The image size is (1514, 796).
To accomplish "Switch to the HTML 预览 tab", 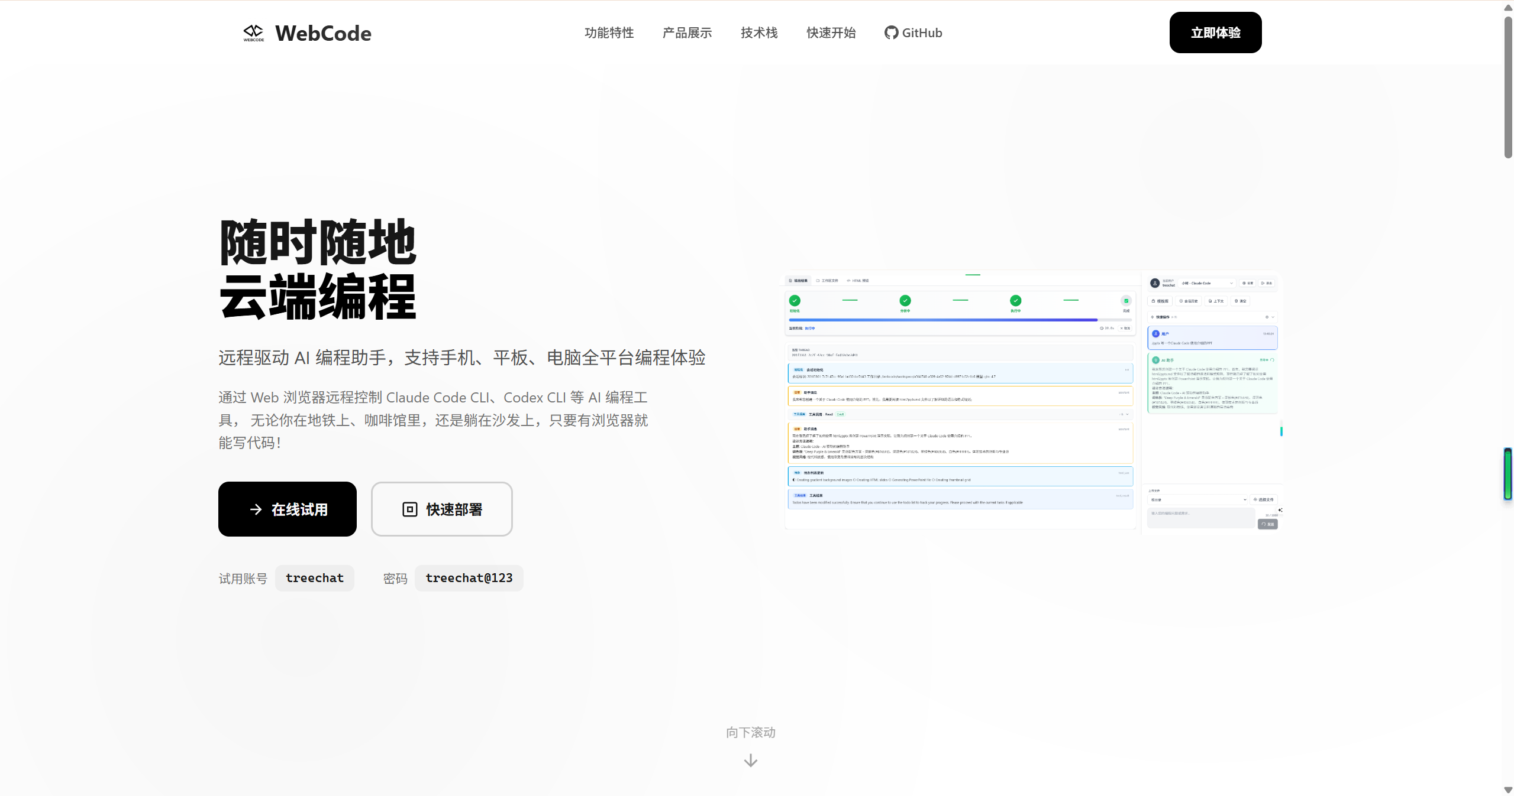I will coord(858,280).
